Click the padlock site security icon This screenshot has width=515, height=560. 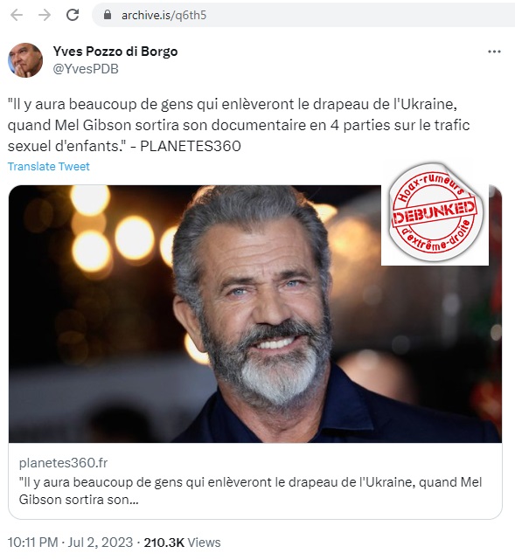pyautogui.click(x=108, y=15)
